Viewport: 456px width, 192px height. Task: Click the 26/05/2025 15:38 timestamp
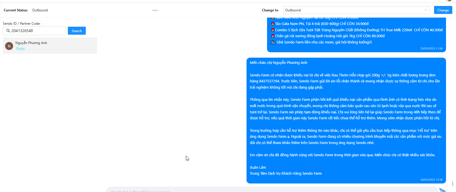point(431,180)
